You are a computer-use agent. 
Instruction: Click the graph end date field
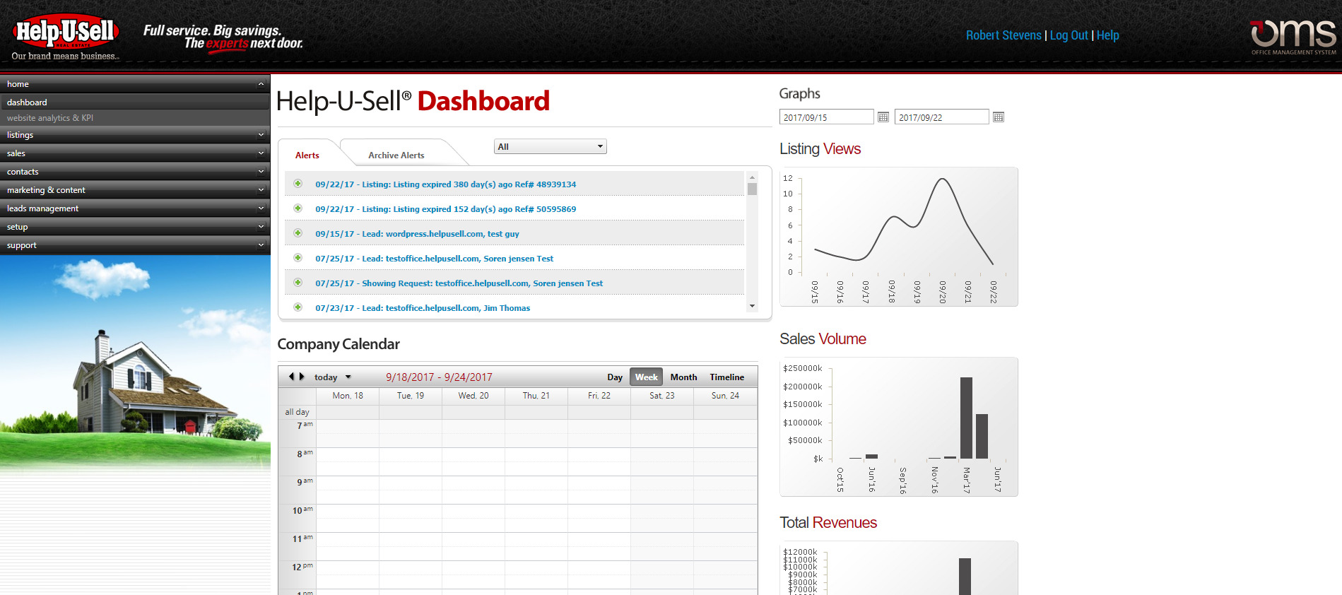click(941, 117)
